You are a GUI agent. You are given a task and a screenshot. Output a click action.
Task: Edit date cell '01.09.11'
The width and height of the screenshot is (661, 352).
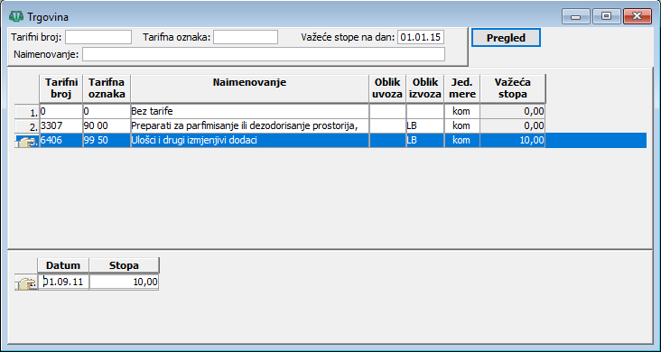coord(64,282)
